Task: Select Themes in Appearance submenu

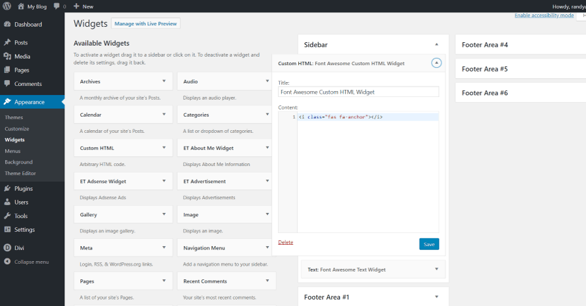Action: coord(14,117)
